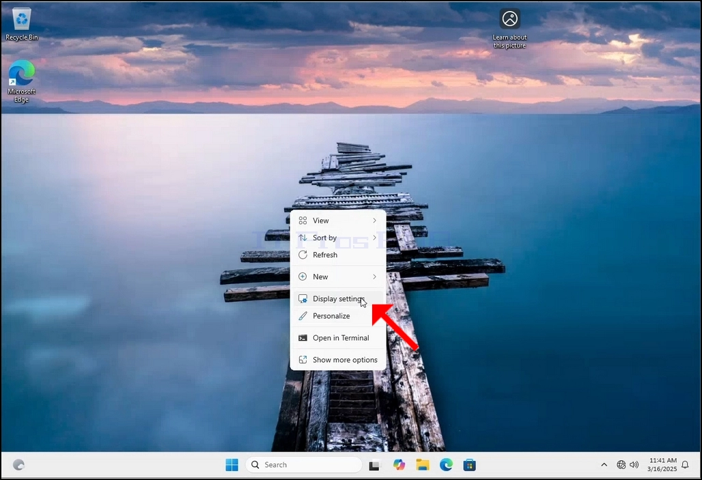Click the Learn about this picture icon
Screen dimensions: 702x480
[509, 28]
